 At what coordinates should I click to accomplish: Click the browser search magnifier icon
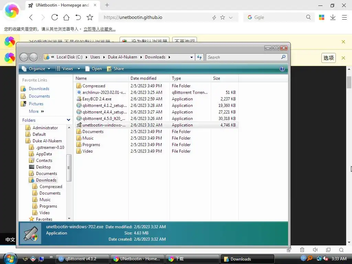click(x=308, y=17)
